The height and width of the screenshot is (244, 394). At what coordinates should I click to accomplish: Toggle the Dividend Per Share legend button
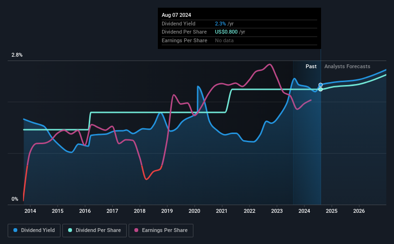(x=95, y=231)
